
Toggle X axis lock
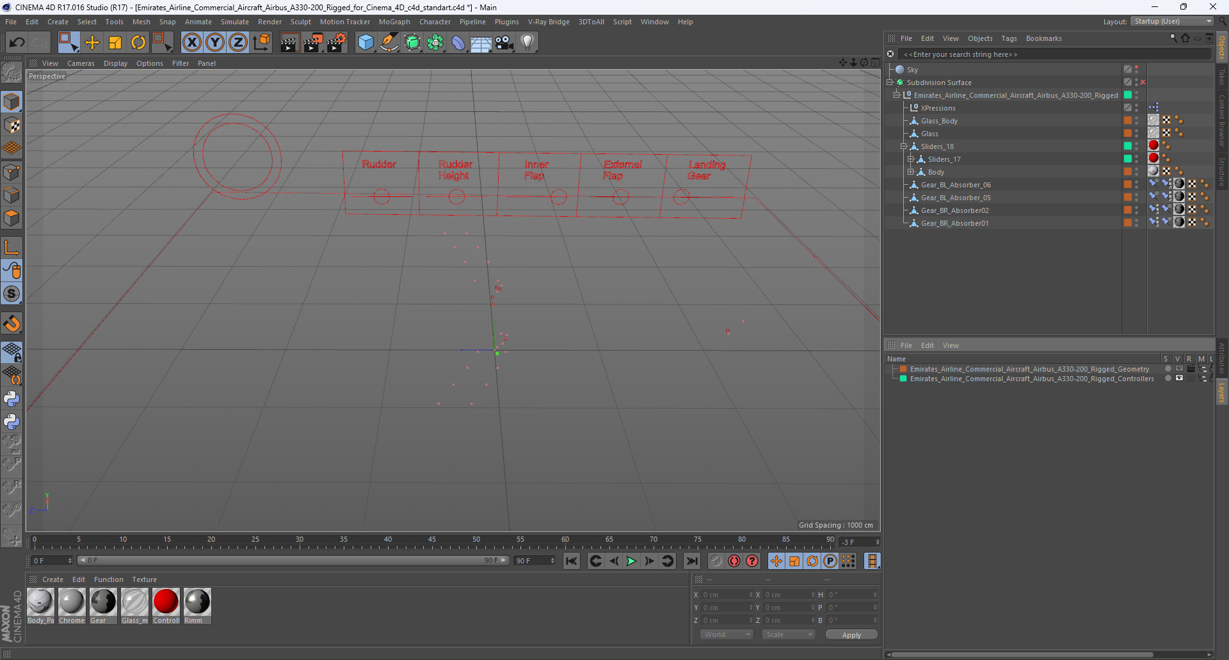click(191, 43)
